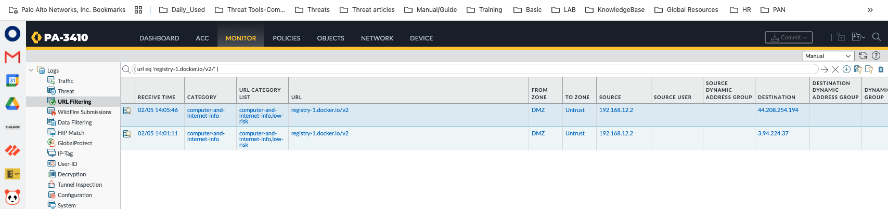Image resolution: width=888 pixels, height=209 pixels.
Task: Click the Load Filter icon
Action: [869, 69]
